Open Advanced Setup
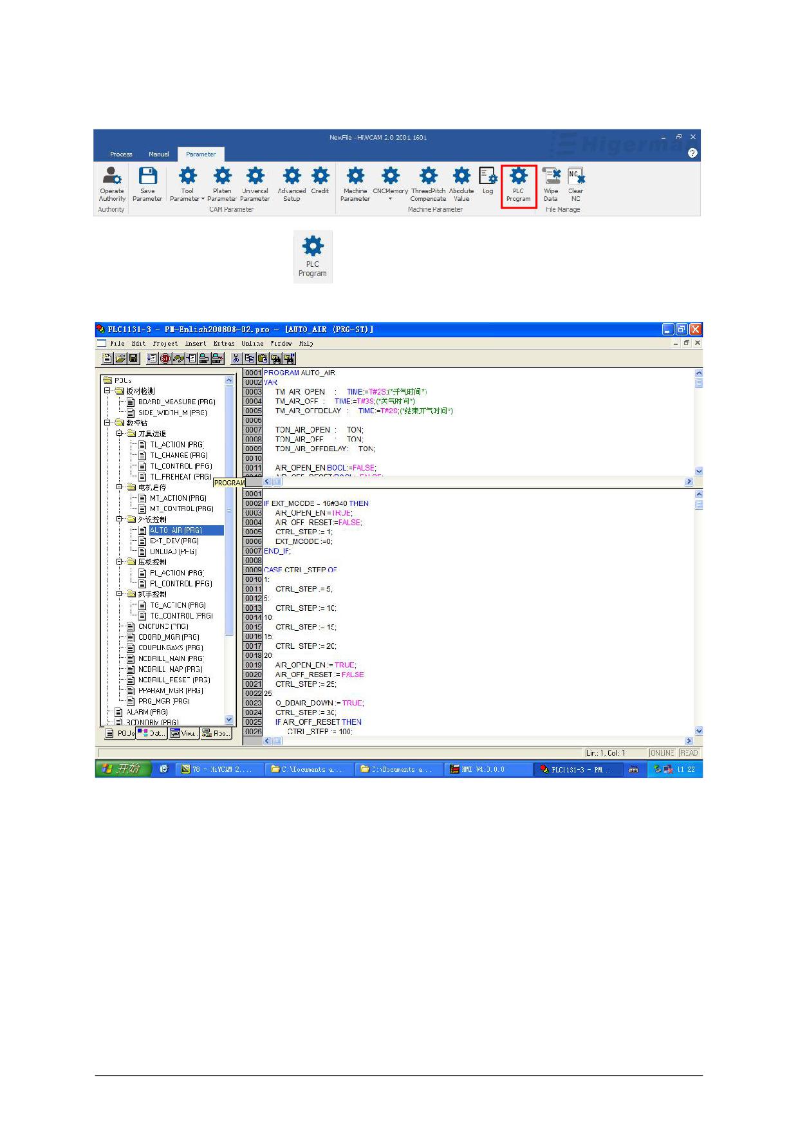 click(x=292, y=185)
